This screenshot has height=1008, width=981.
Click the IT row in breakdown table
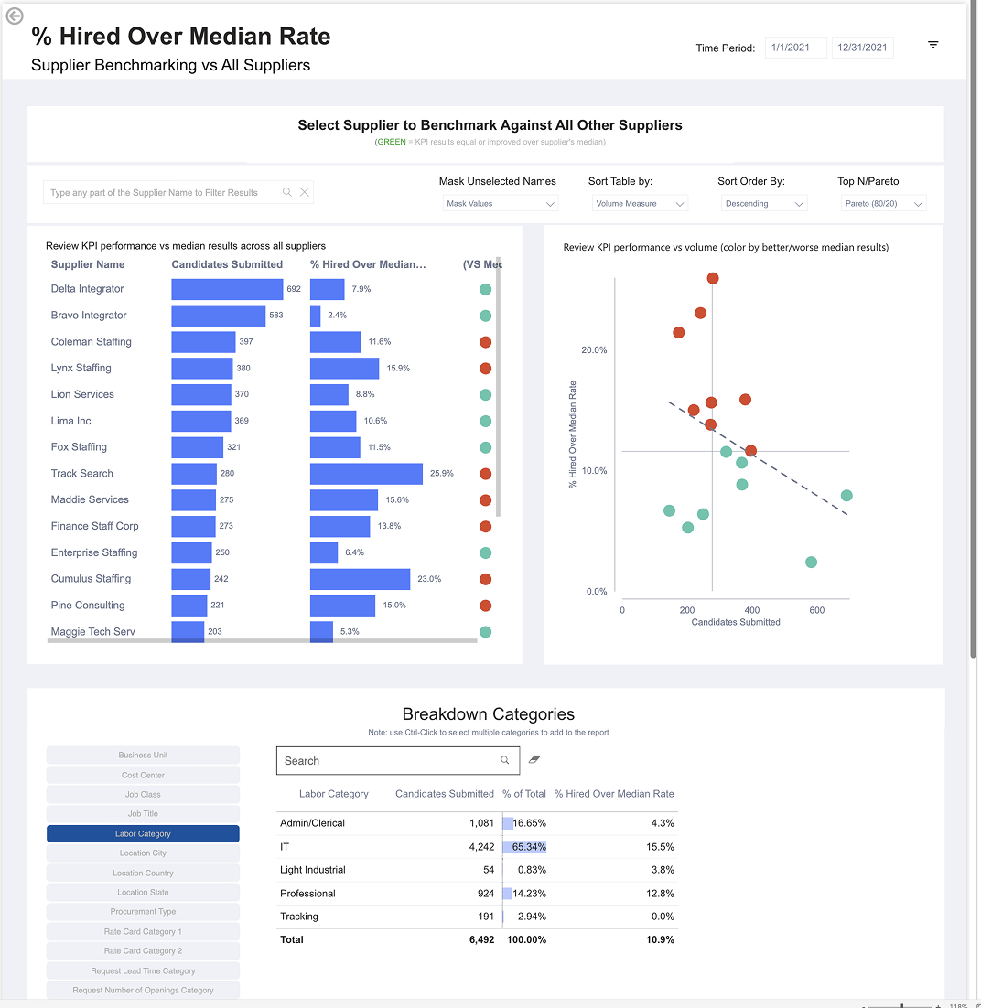(x=477, y=847)
